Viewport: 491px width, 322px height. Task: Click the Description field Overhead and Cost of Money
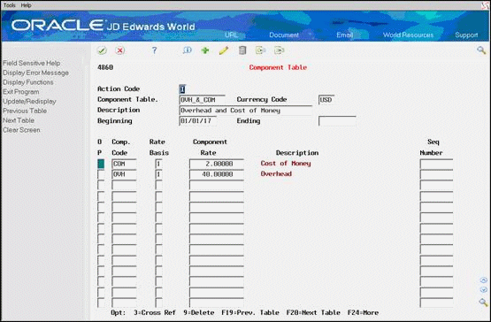tap(246, 111)
